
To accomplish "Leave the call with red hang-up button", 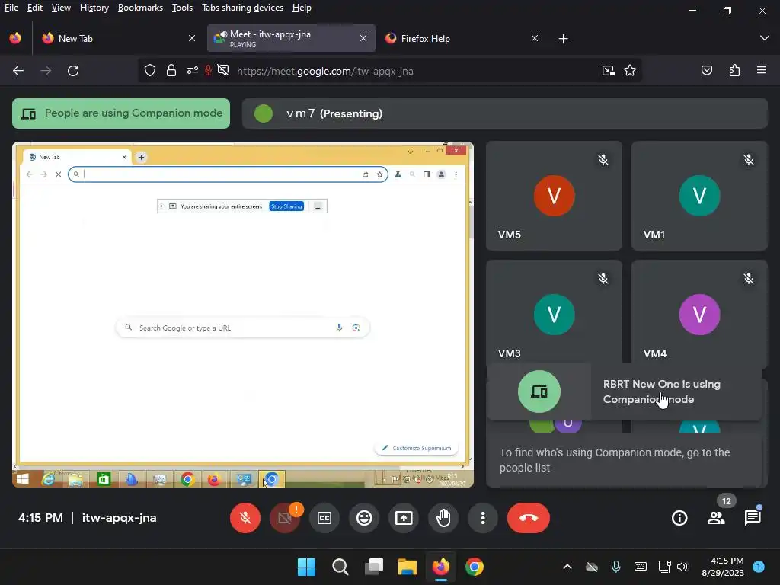I will [x=529, y=518].
